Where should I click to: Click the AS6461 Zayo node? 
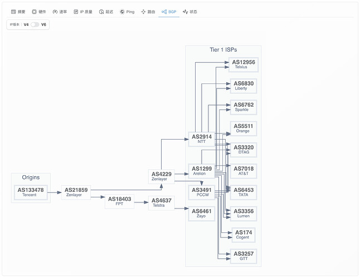click(202, 214)
